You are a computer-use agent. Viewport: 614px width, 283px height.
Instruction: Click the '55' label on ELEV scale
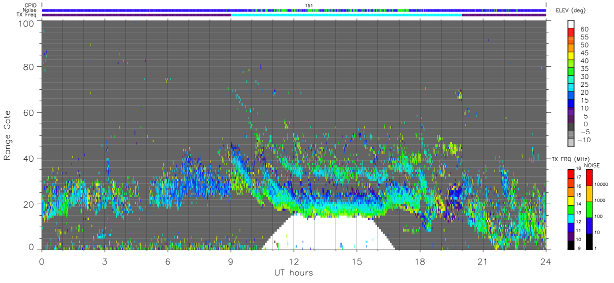click(583, 37)
